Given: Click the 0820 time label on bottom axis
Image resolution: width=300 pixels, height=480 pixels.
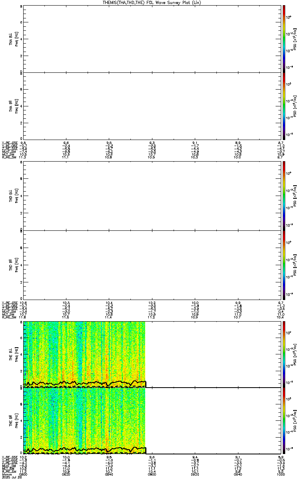Looking at the screenshot, I should click(66, 474).
